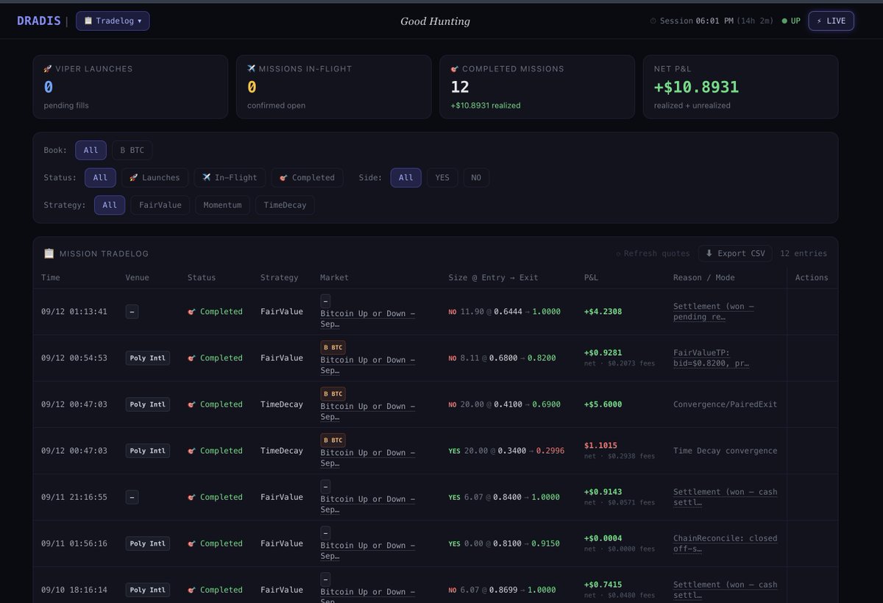
Task: Toggle the LIVE mode button
Action: click(831, 21)
